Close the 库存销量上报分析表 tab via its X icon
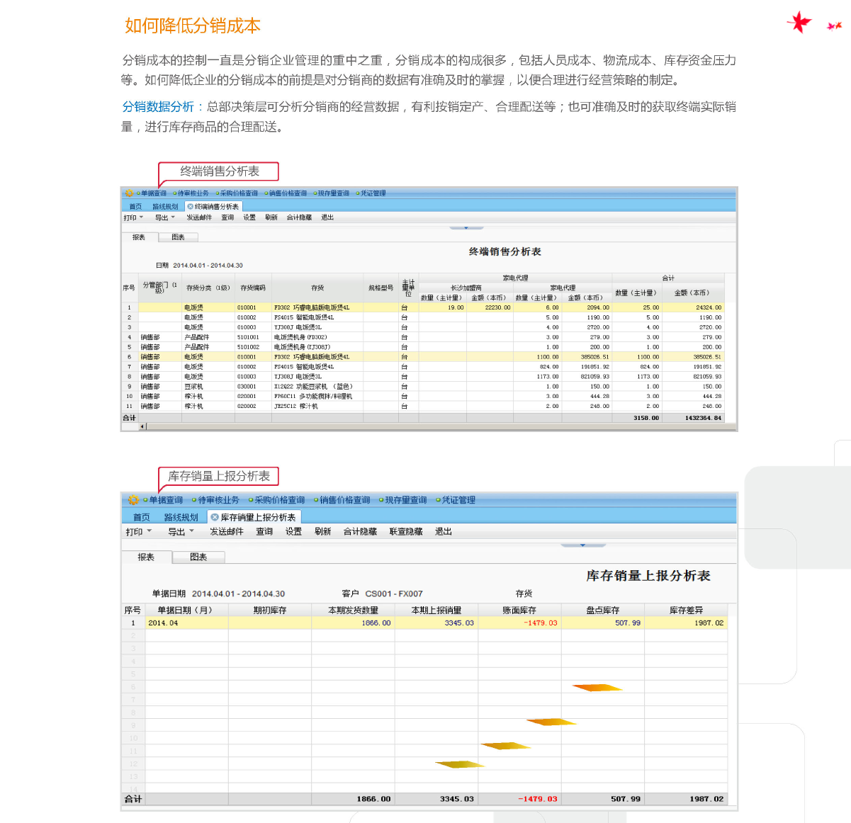The width and height of the screenshot is (851, 823). [215, 518]
